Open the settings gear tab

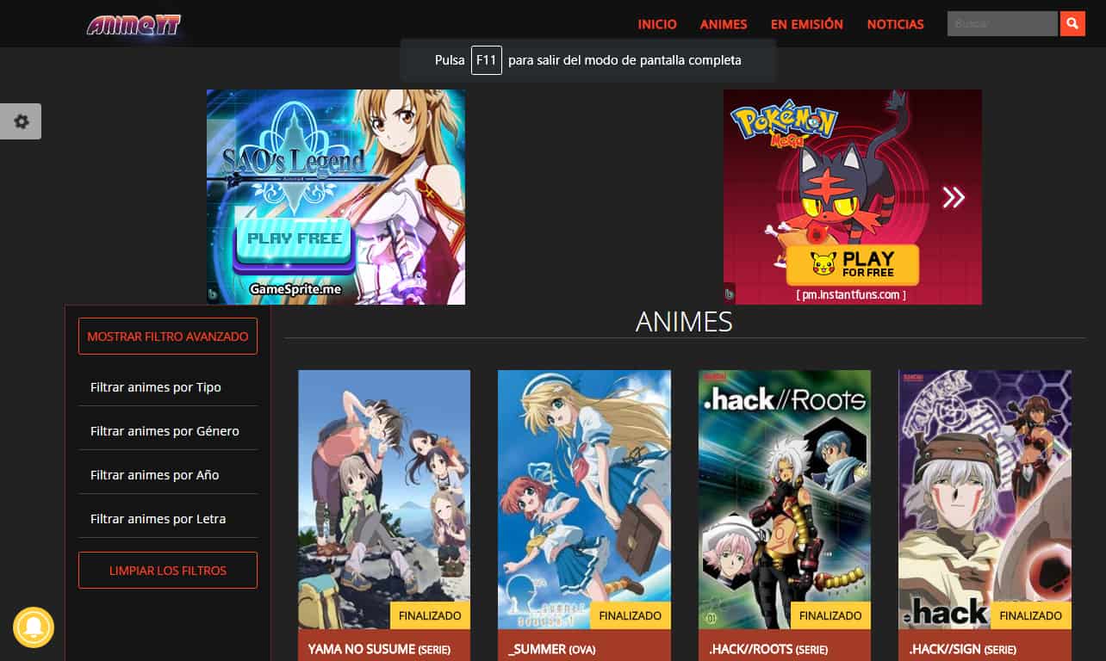(21, 121)
